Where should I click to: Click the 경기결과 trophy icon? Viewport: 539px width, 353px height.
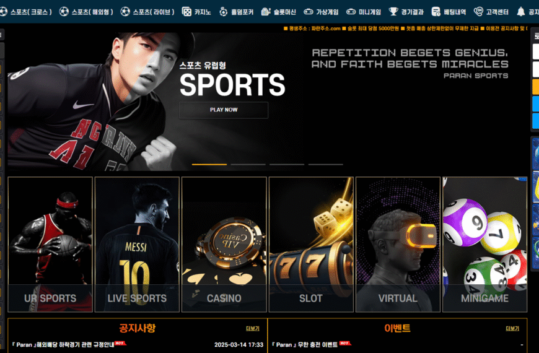[393, 12]
